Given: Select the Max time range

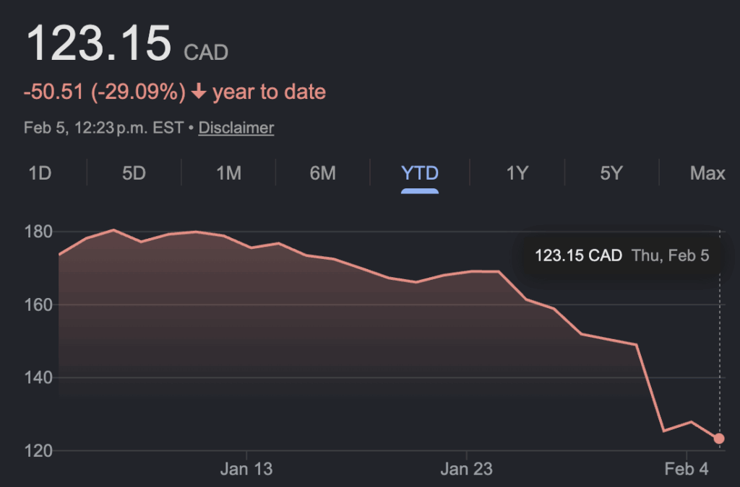Looking at the screenshot, I should pos(707,173).
